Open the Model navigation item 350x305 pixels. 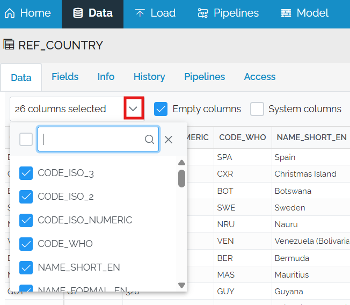[305, 13]
